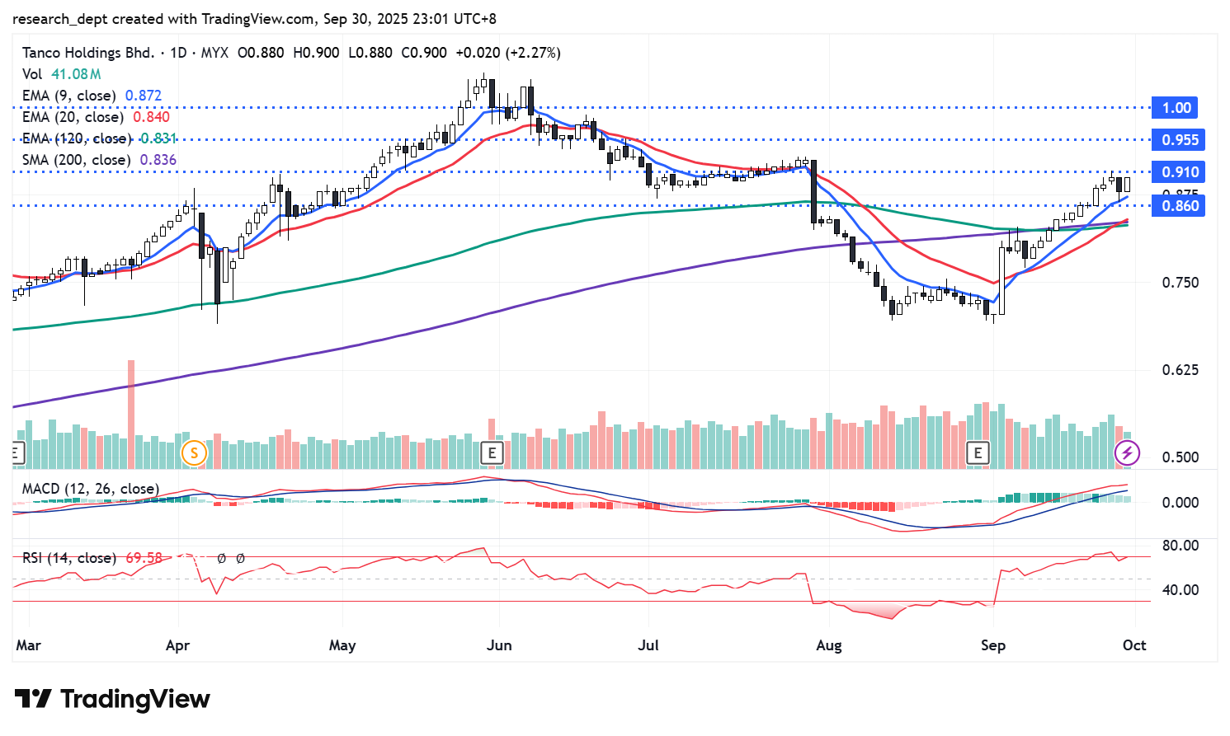Image resolution: width=1230 pixels, height=736 pixels.
Task: Select the 0.955 price level label
Action: point(1180,140)
